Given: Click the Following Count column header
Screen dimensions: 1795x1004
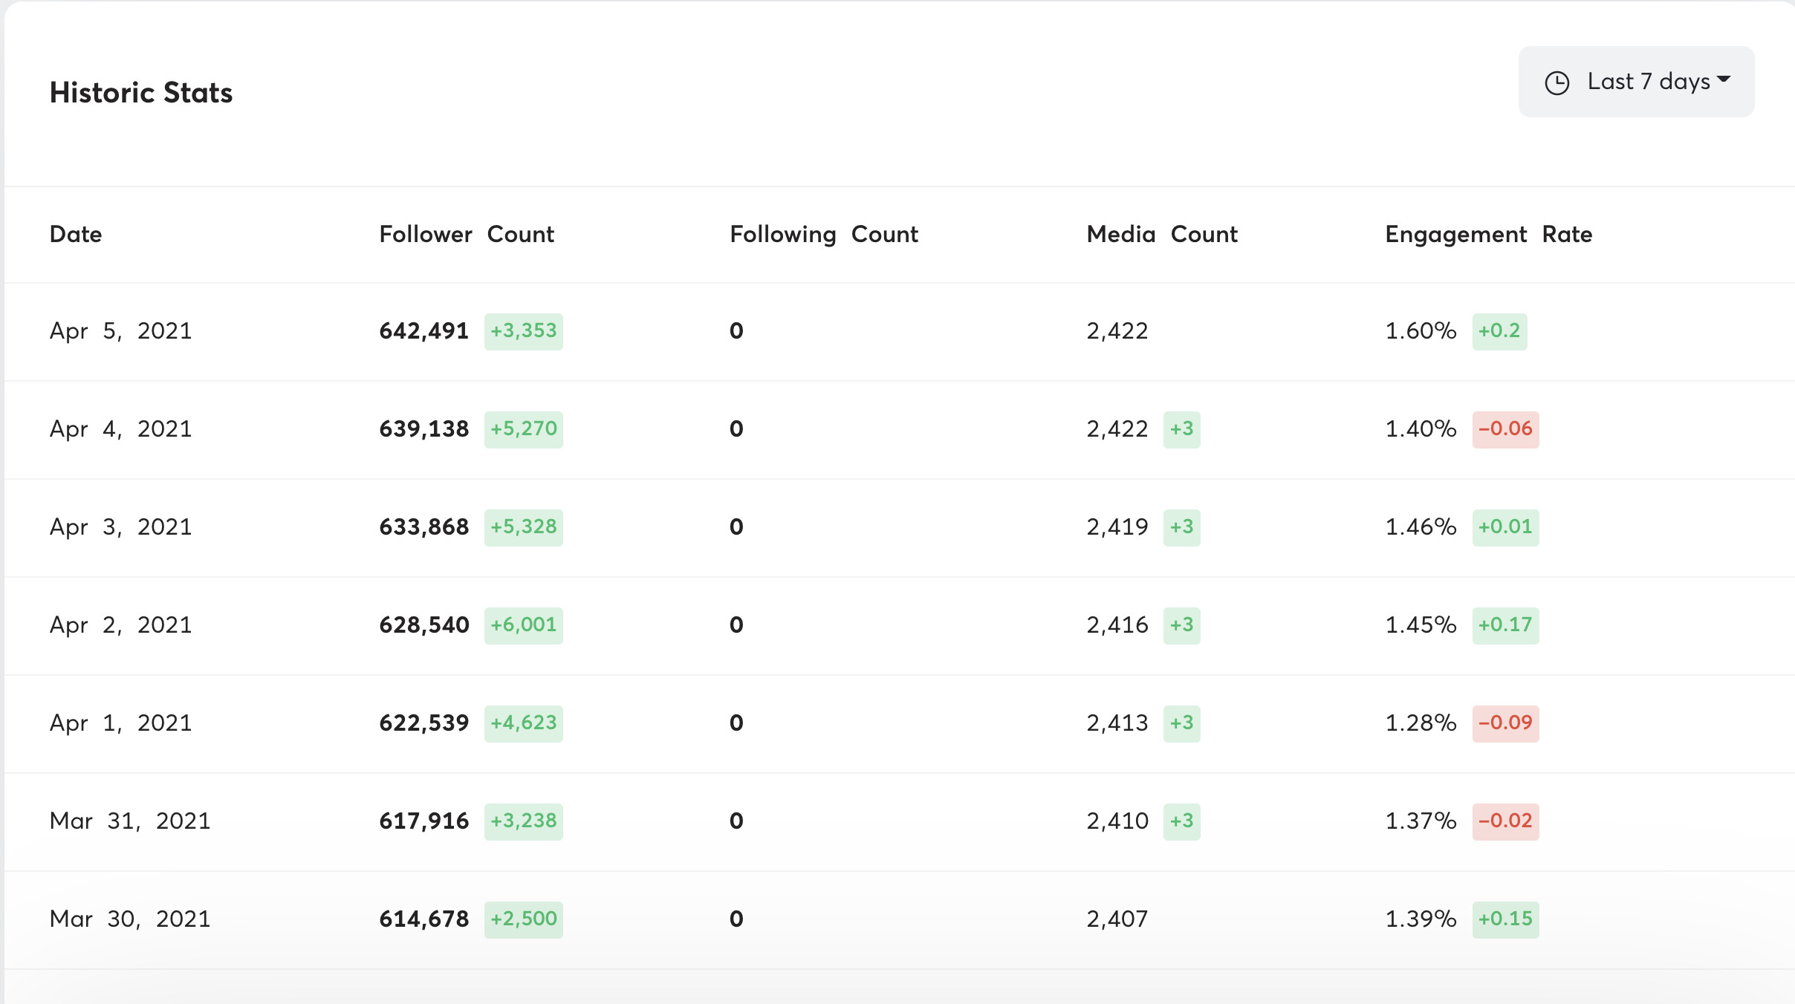Looking at the screenshot, I should (824, 234).
